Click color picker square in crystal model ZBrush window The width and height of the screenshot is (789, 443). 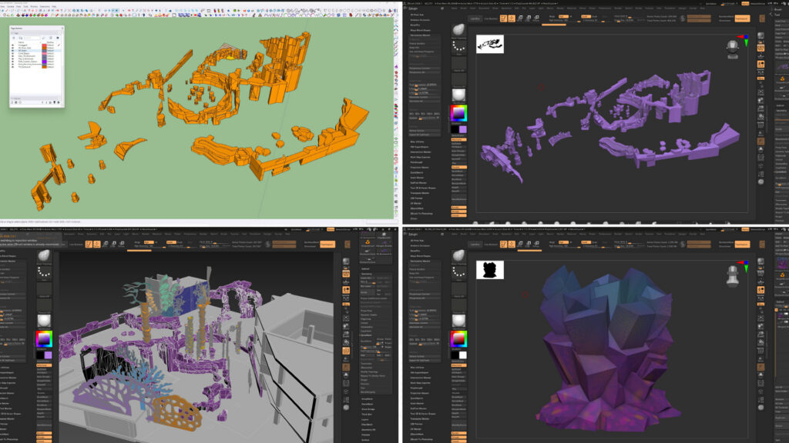(x=458, y=338)
